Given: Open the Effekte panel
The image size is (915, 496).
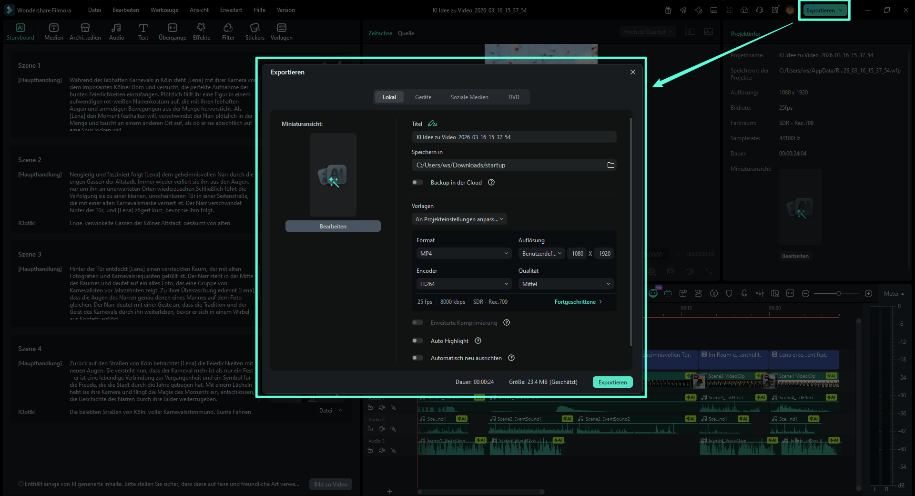Looking at the screenshot, I should point(201,31).
